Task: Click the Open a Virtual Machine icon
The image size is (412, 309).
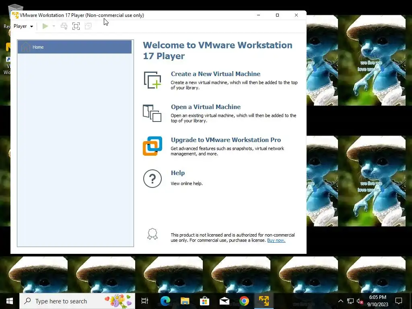Action: 152,113
